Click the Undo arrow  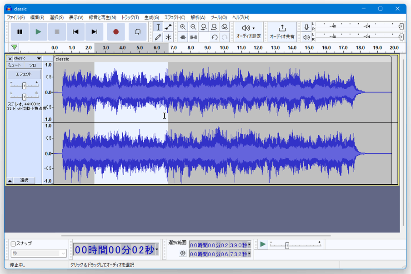point(214,37)
